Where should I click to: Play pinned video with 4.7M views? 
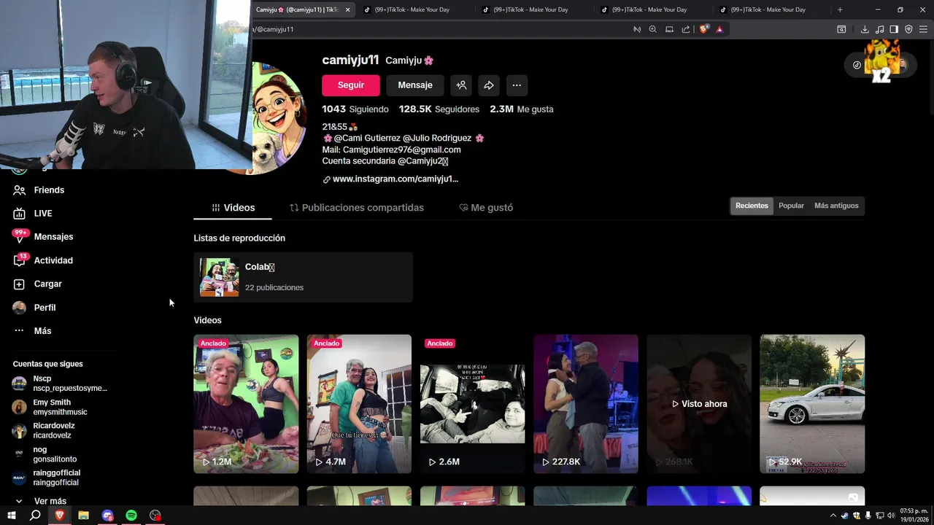359,404
